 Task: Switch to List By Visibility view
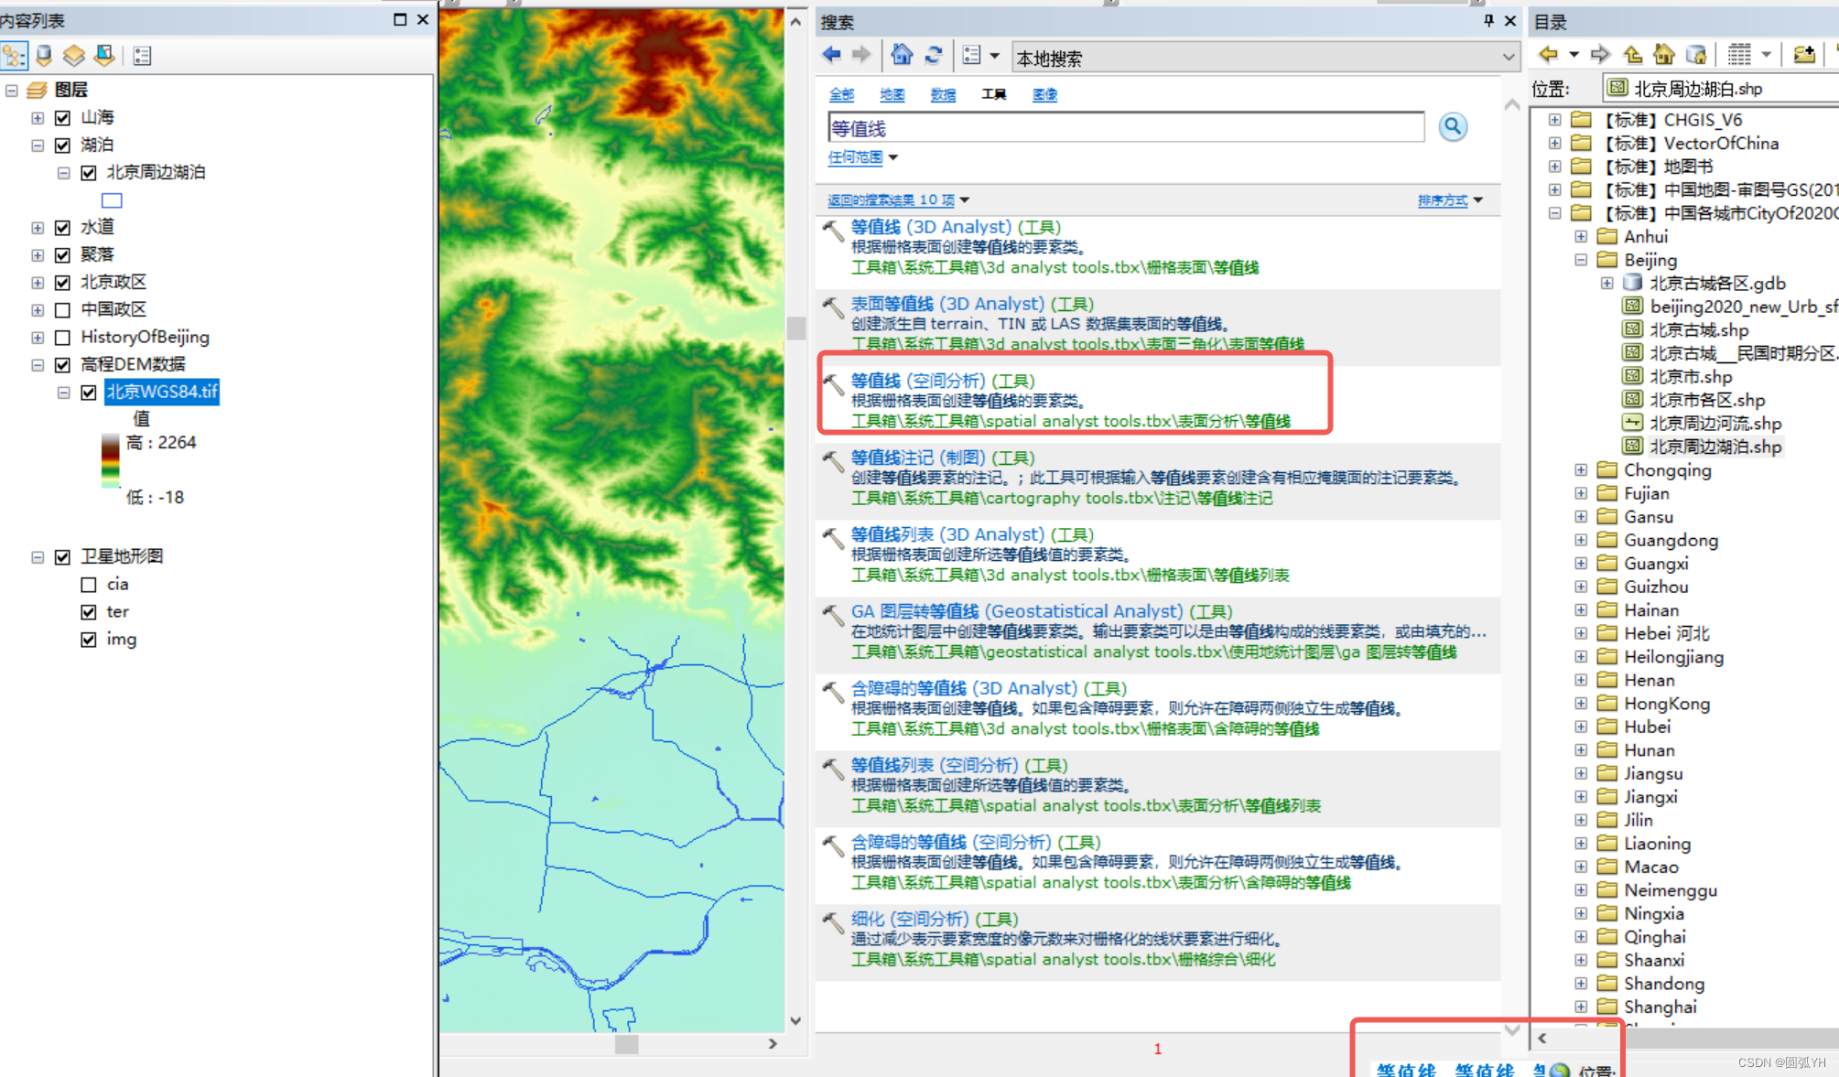point(74,56)
